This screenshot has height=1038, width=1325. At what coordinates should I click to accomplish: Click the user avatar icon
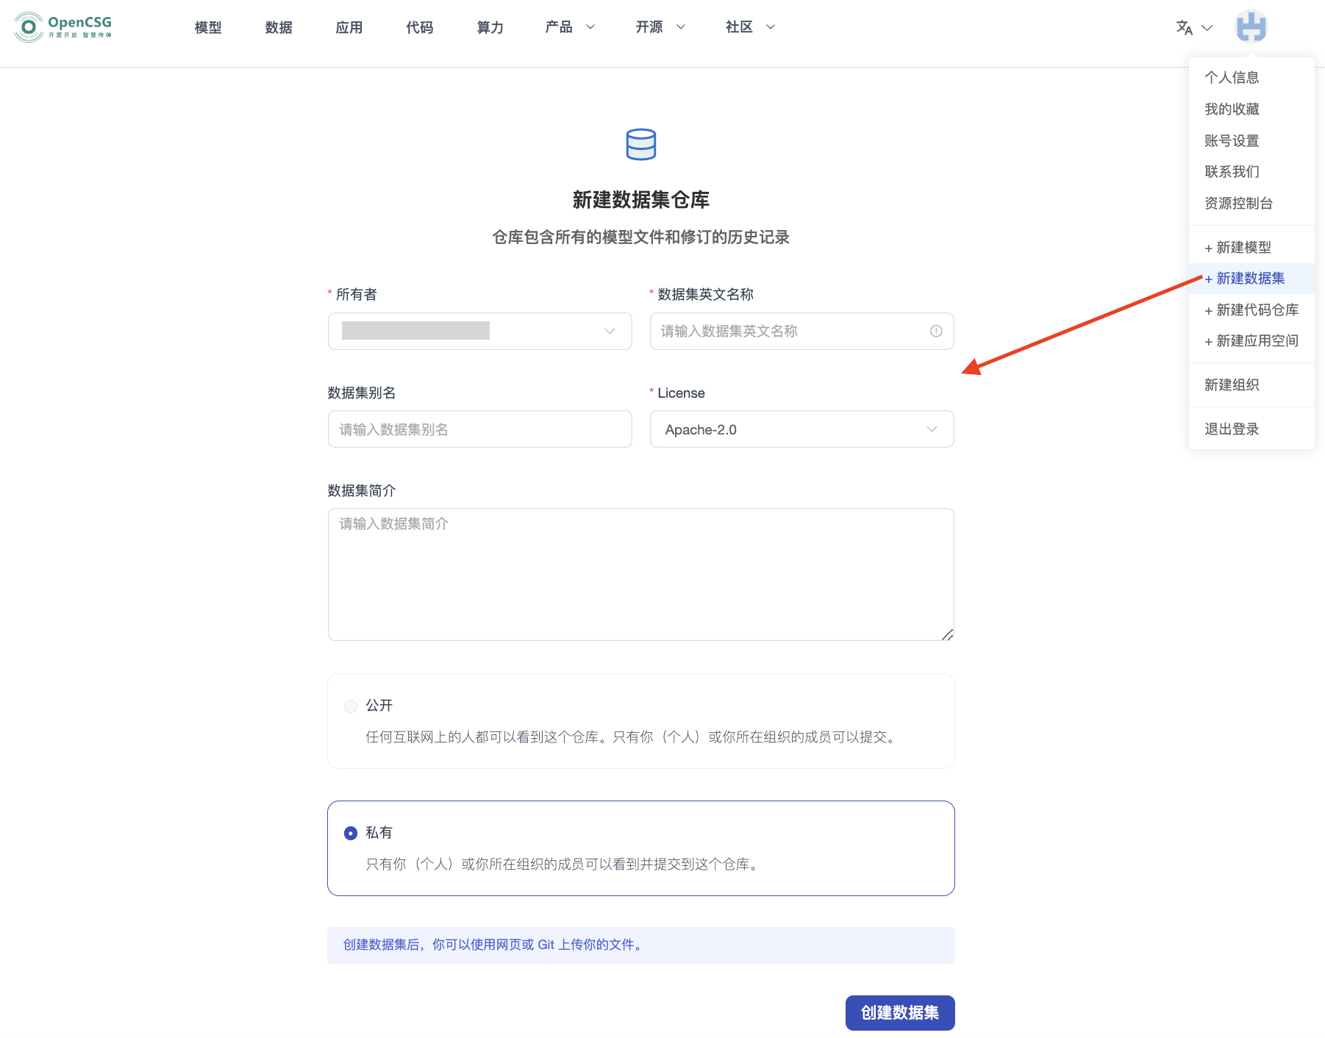tap(1251, 26)
